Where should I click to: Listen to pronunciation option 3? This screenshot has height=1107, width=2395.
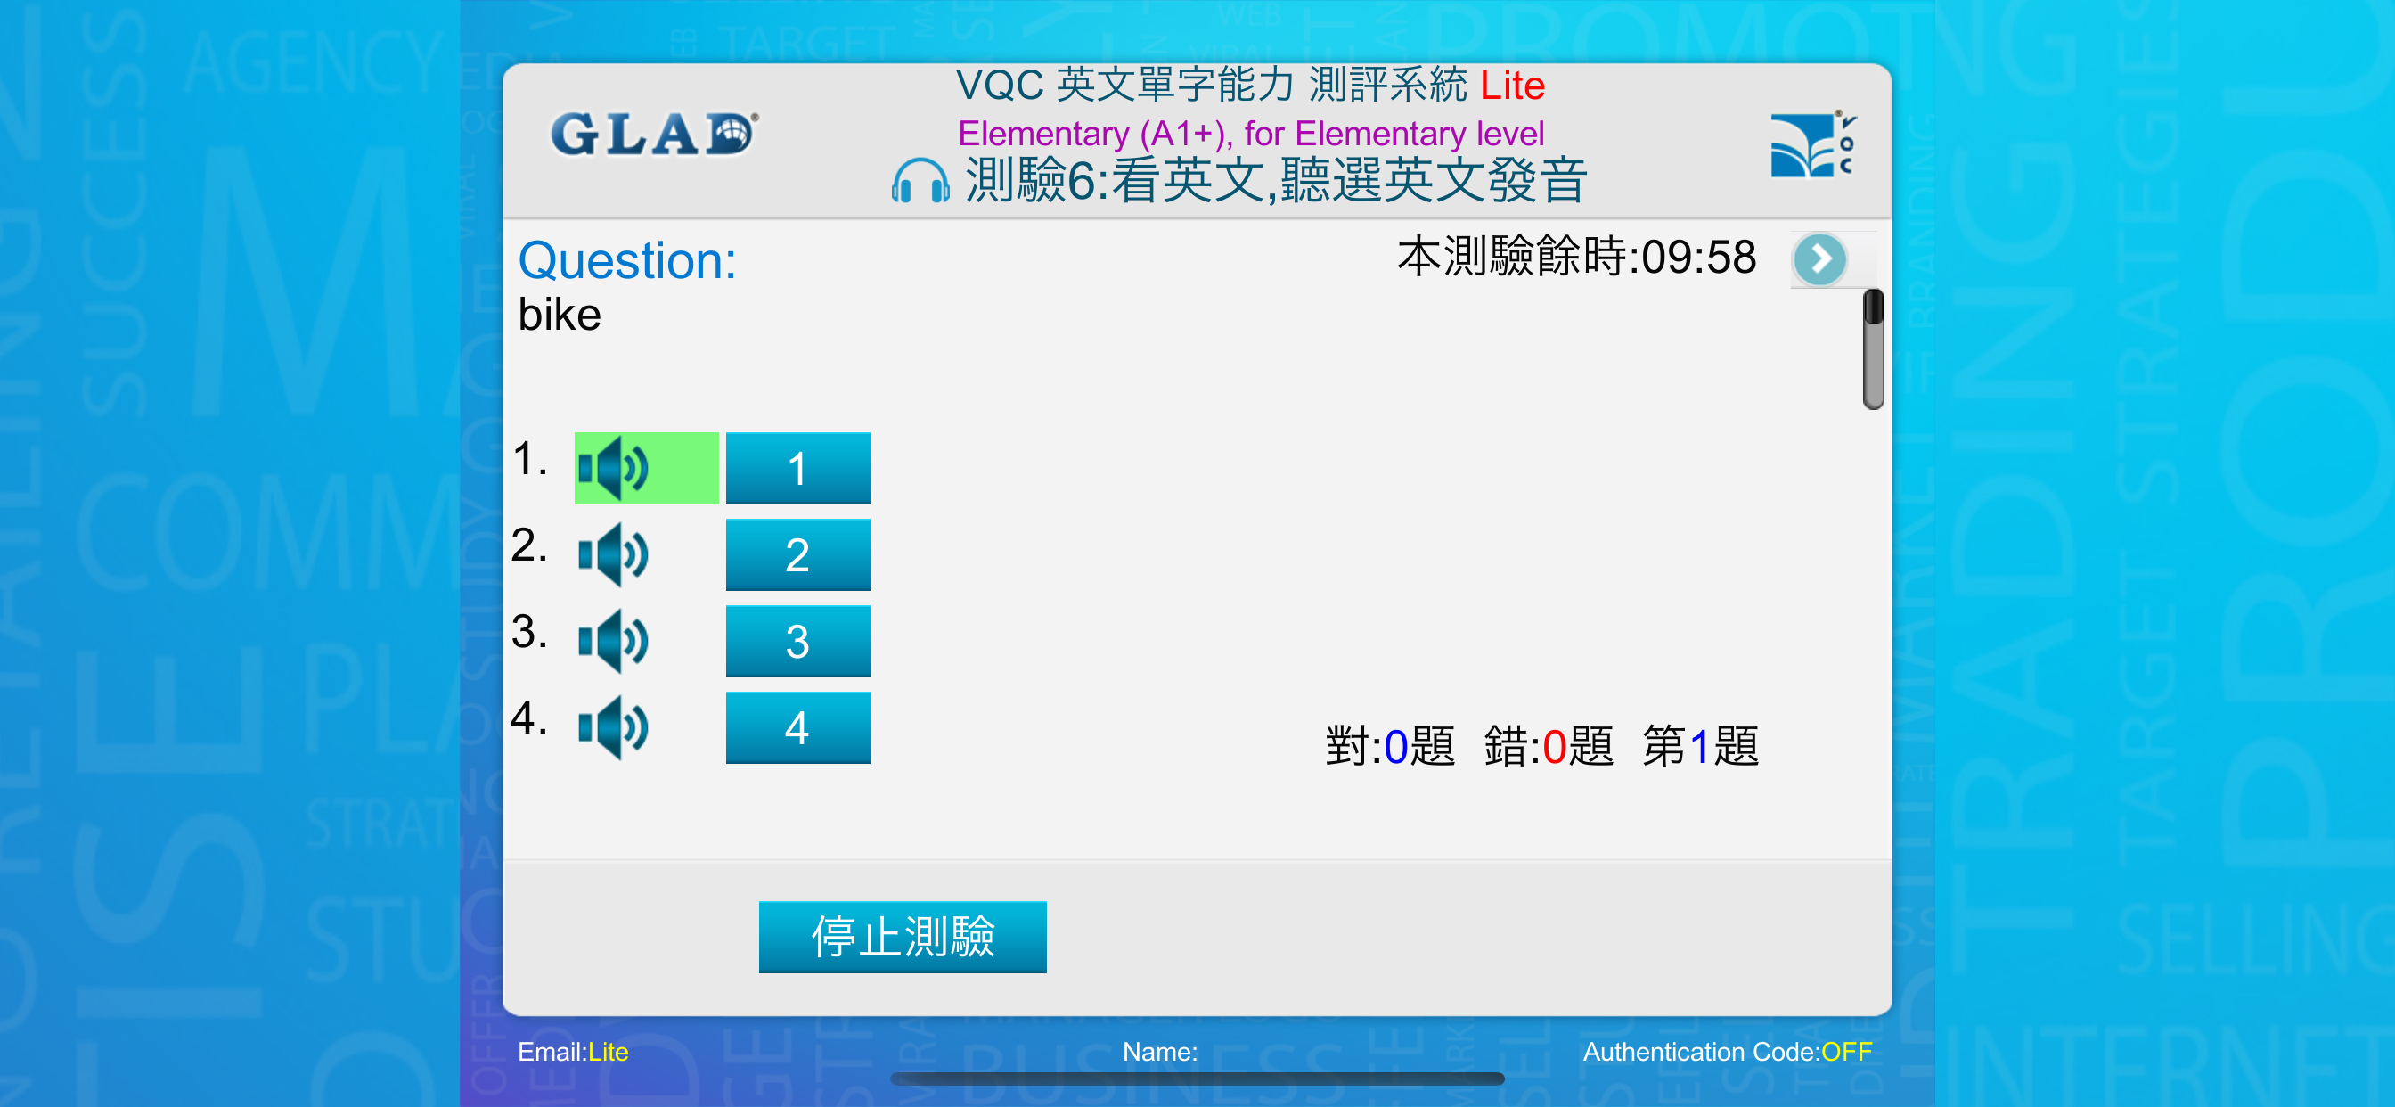(614, 641)
